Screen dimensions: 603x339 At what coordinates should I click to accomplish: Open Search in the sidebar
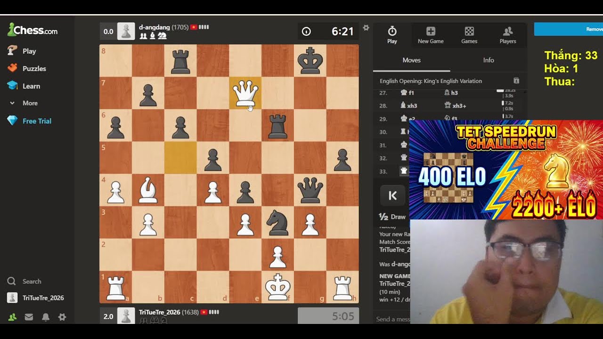point(24,281)
